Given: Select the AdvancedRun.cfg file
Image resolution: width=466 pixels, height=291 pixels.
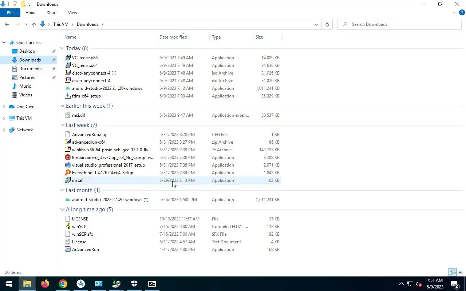Looking at the screenshot, I should coord(172,135).
